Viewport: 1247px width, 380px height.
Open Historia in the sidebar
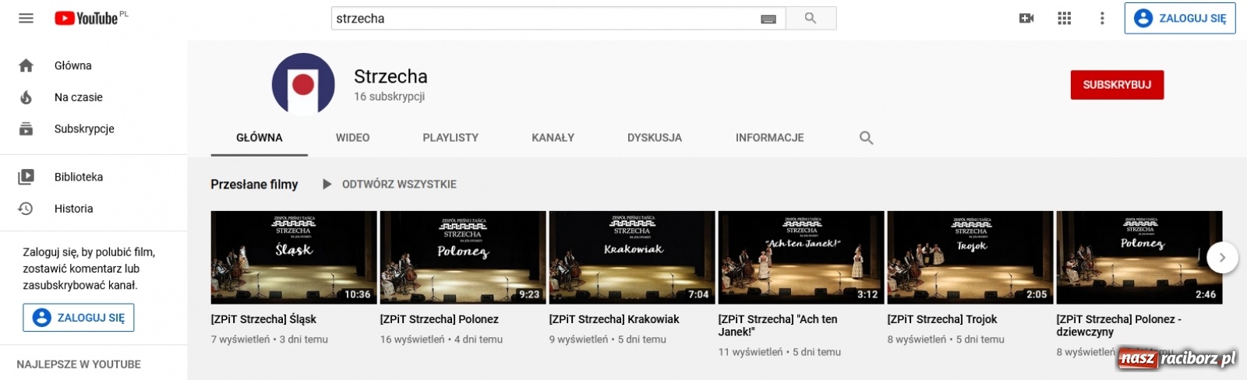(73, 209)
